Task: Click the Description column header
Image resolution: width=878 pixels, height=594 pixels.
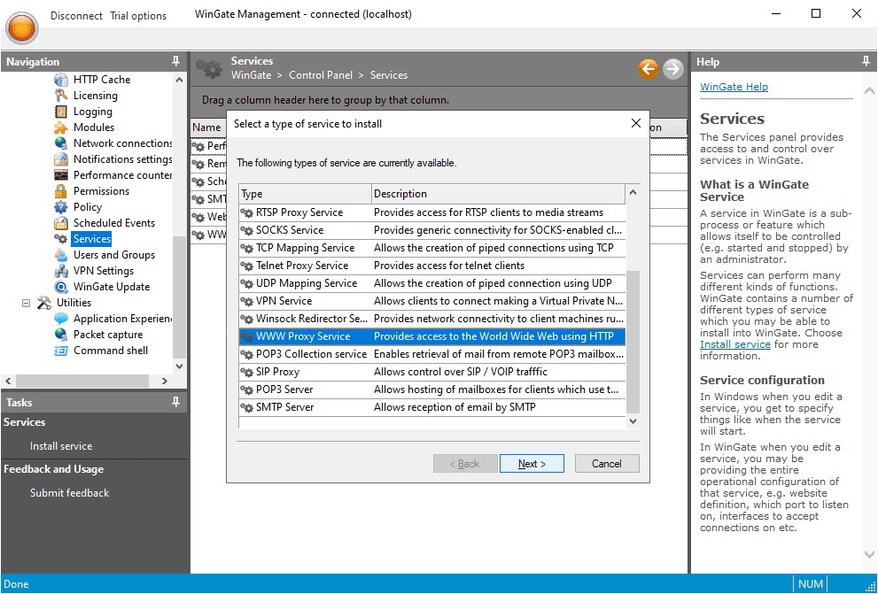Action: click(x=498, y=194)
